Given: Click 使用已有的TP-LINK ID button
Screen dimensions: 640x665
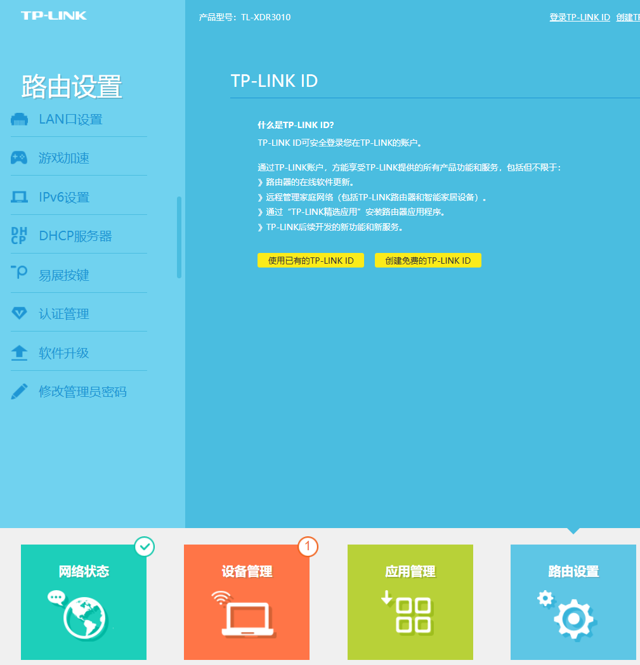Looking at the screenshot, I should [311, 261].
